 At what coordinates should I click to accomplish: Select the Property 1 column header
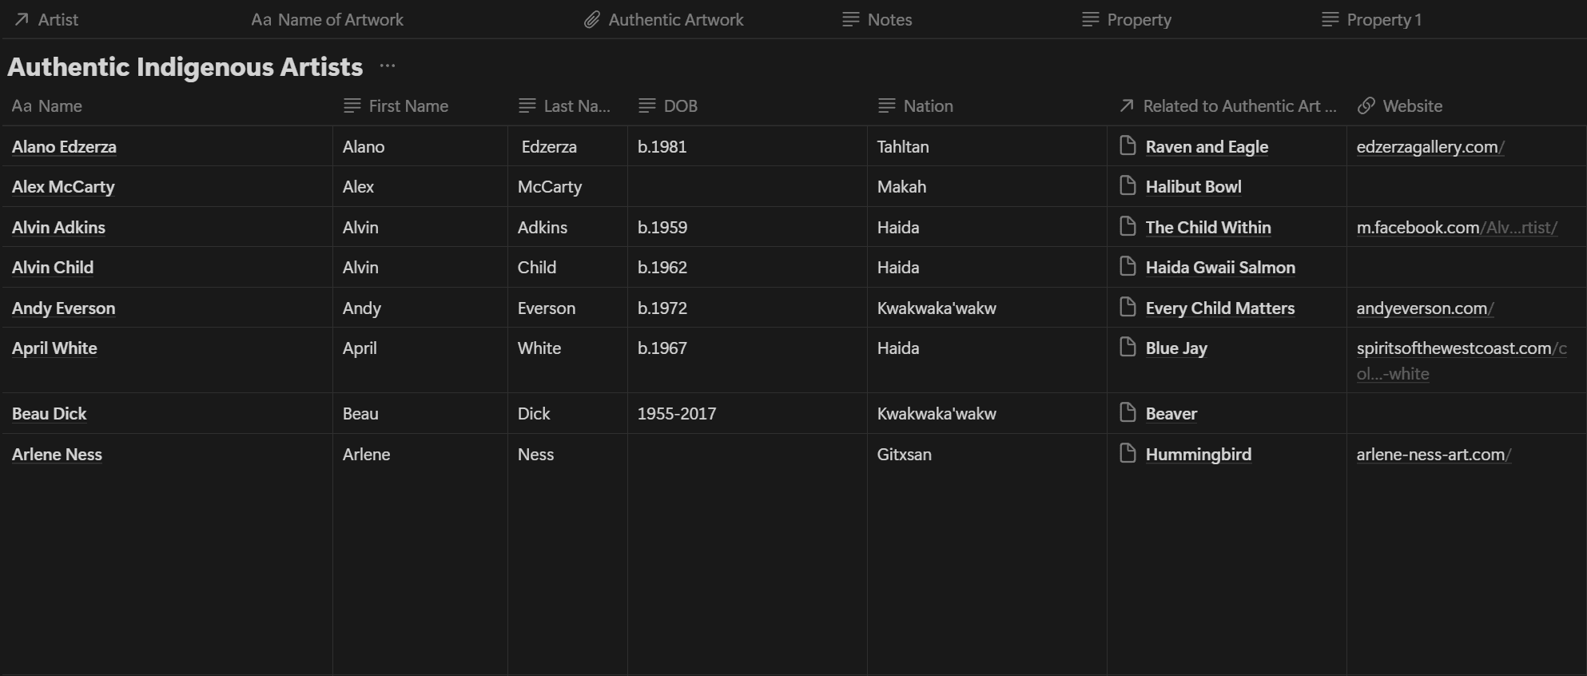pos(1383,20)
